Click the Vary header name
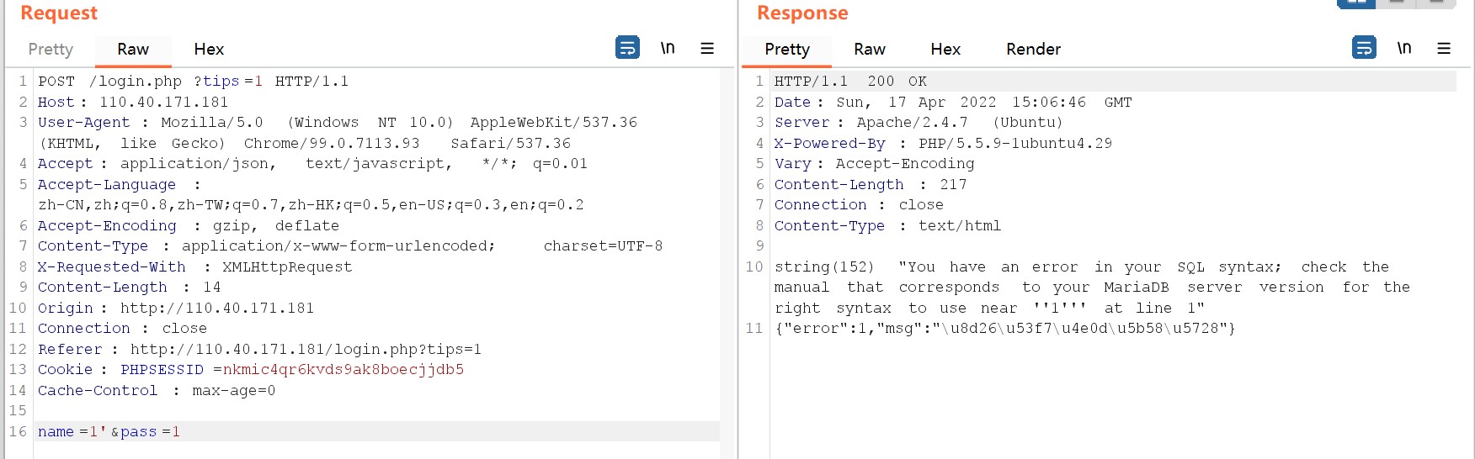The image size is (1475, 459). coord(792,164)
